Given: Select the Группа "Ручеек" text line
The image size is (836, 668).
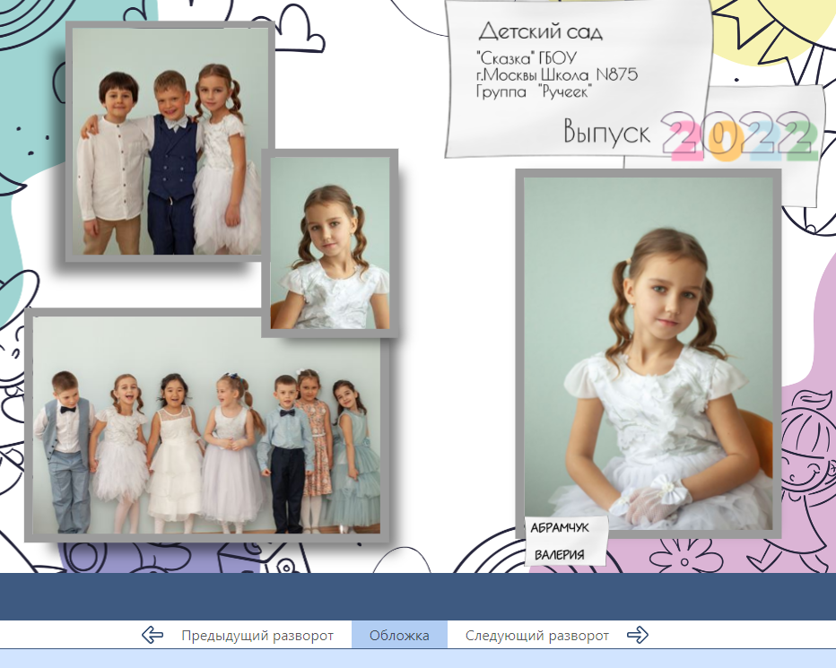Looking at the screenshot, I should pos(535,91).
